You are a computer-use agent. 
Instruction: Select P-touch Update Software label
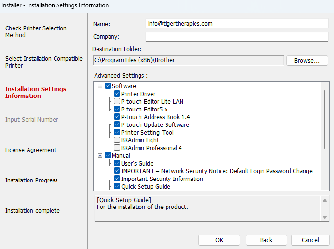tap(155, 125)
